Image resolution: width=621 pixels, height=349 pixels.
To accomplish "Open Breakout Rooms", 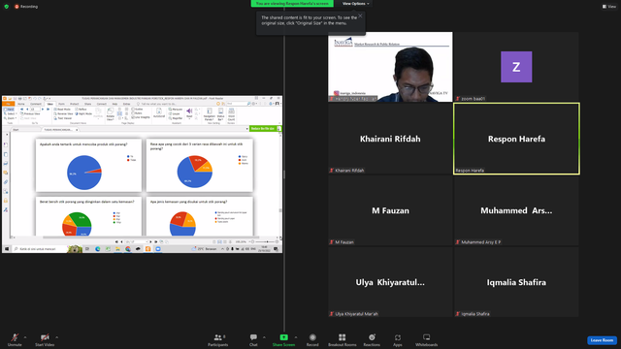I will [343, 339].
